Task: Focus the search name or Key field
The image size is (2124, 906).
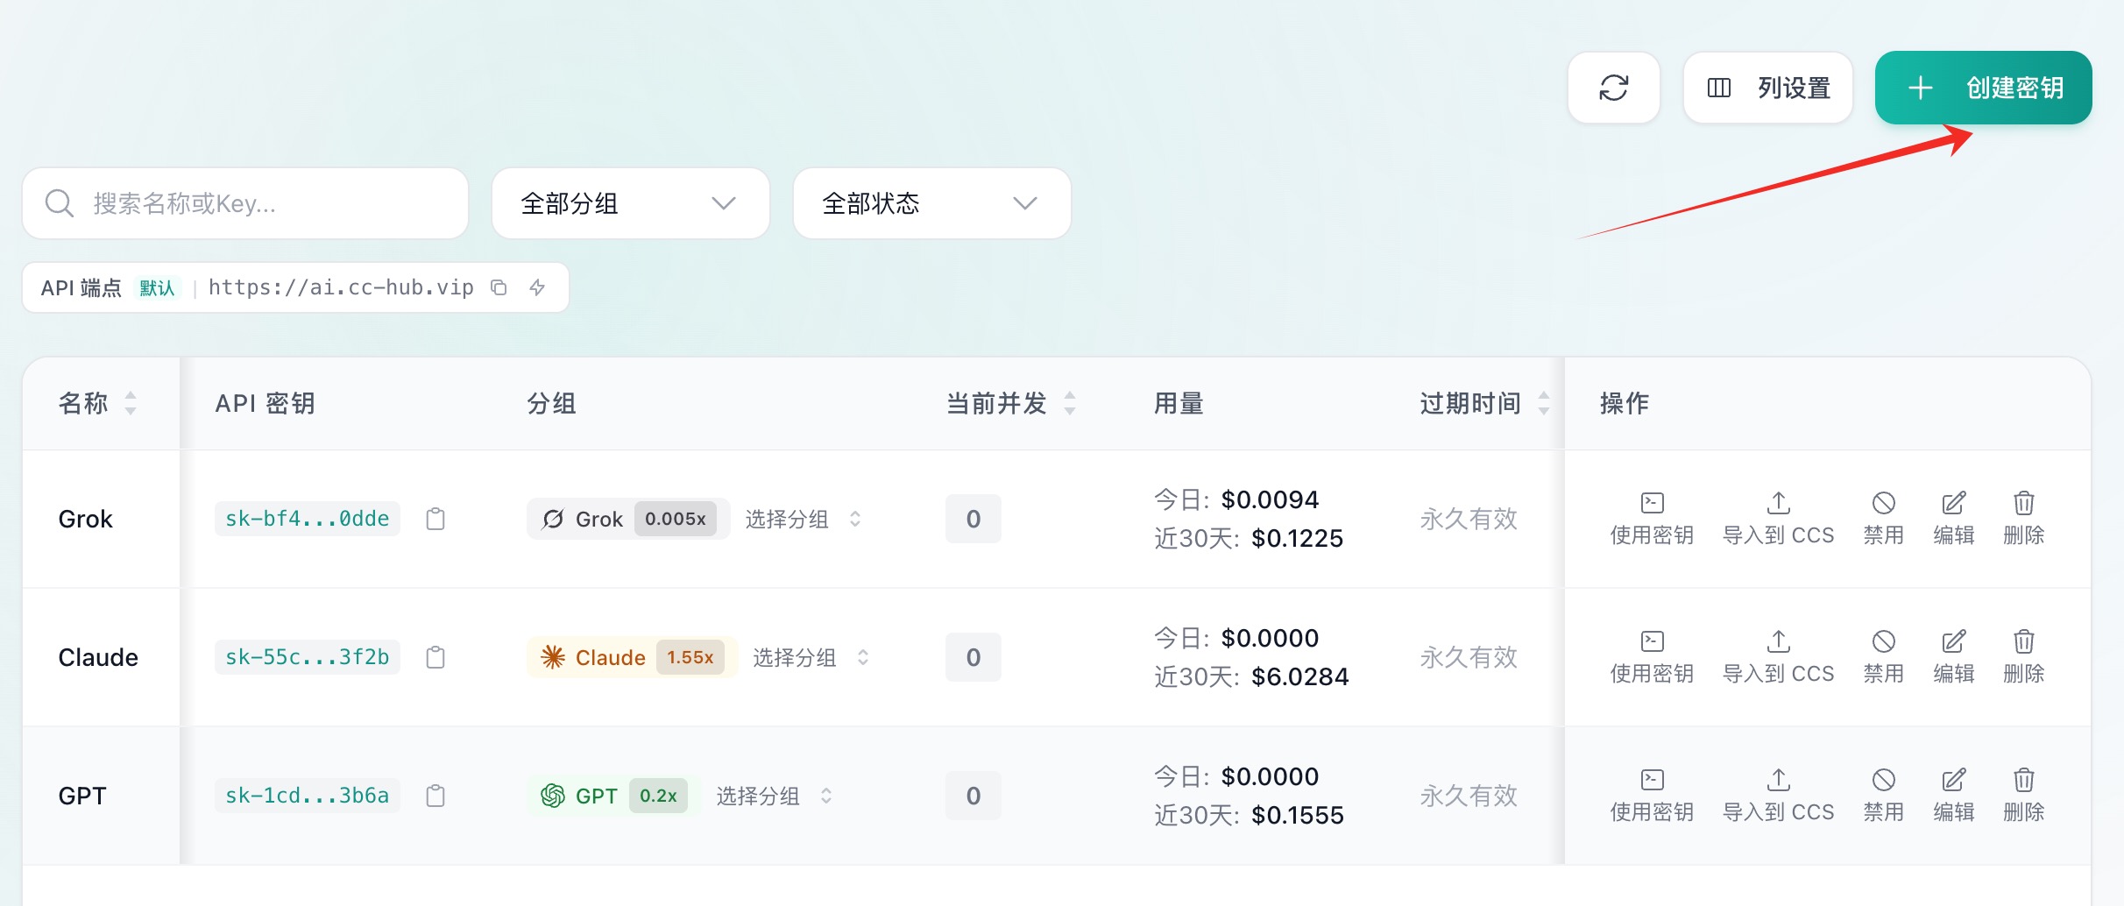Action: coord(245,203)
